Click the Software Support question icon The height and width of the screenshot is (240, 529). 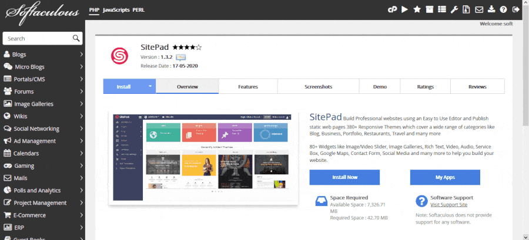[421, 201]
